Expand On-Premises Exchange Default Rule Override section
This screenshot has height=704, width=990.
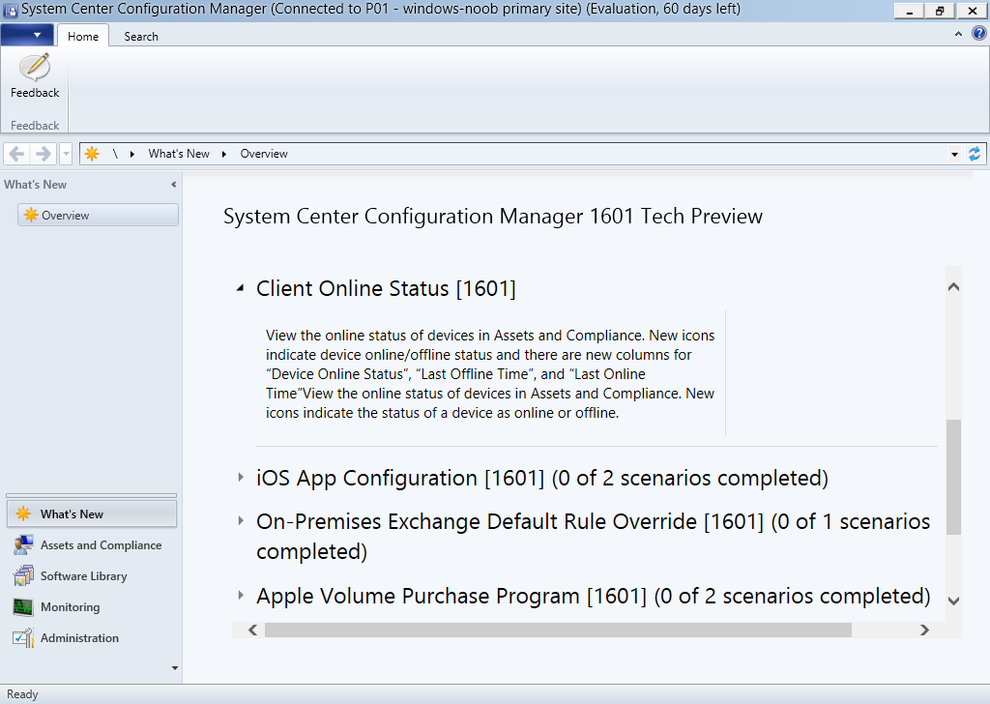coord(241,521)
